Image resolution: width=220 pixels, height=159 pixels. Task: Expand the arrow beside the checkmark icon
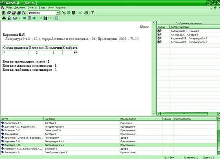pos(19,18)
